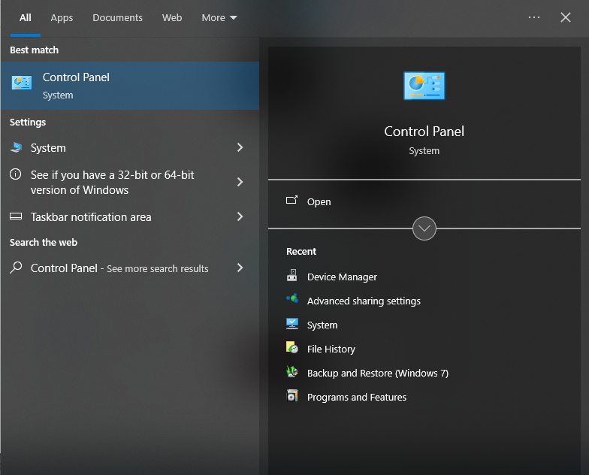The height and width of the screenshot is (475, 589).
Task: Open System from the Recent list
Action: click(322, 325)
